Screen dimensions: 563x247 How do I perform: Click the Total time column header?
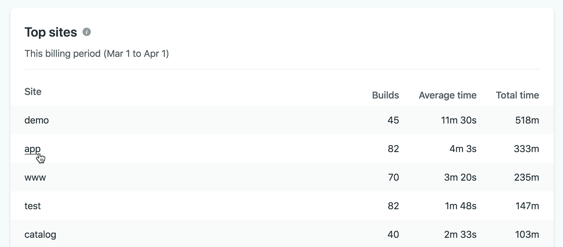click(517, 95)
